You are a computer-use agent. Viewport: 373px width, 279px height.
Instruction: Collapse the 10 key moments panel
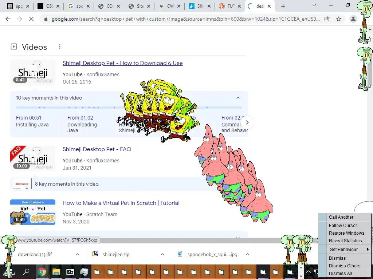point(238,98)
